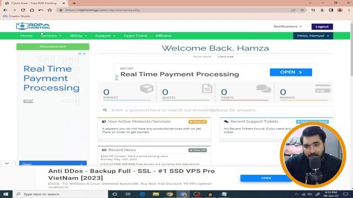Open the Affiliates page
Image resolution: width=353 pixels, height=198 pixels.
coord(163,36)
